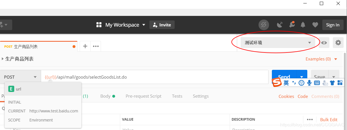Click the {{url}} variable in URL
The image size is (347, 130).
point(51,77)
